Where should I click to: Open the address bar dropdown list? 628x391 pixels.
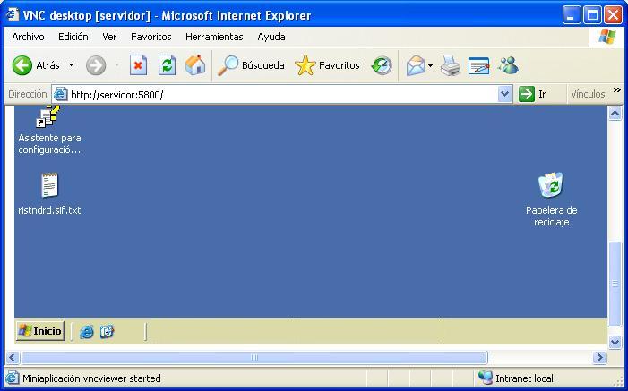coord(504,94)
